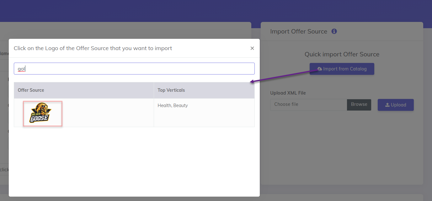Click the Choose file input

tap(308, 105)
